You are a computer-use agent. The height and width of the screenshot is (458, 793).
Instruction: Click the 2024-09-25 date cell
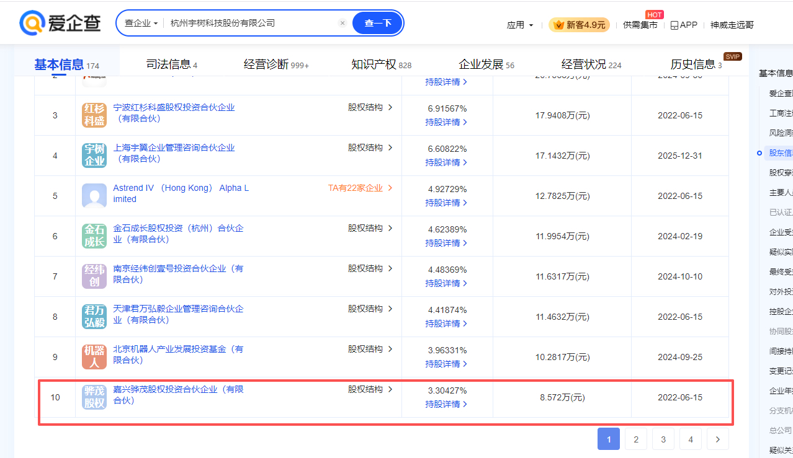(680, 357)
